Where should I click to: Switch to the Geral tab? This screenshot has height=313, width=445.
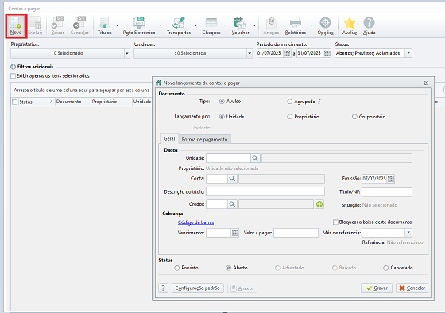(169, 139)
